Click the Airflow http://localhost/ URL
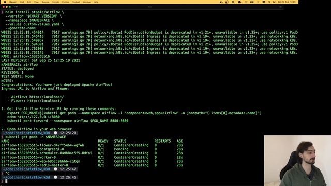The height and width of the screenshot is (186, 331). 47,97
